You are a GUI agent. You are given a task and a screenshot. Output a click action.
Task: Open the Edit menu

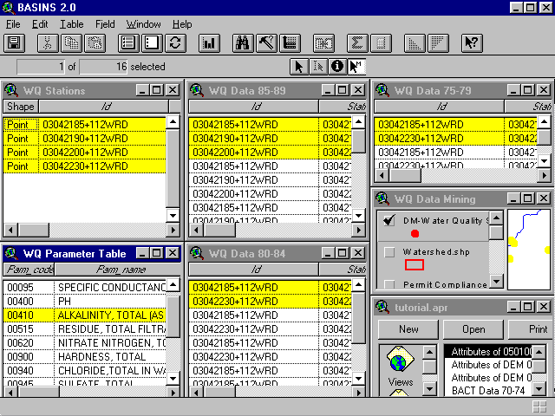point(40,24)
